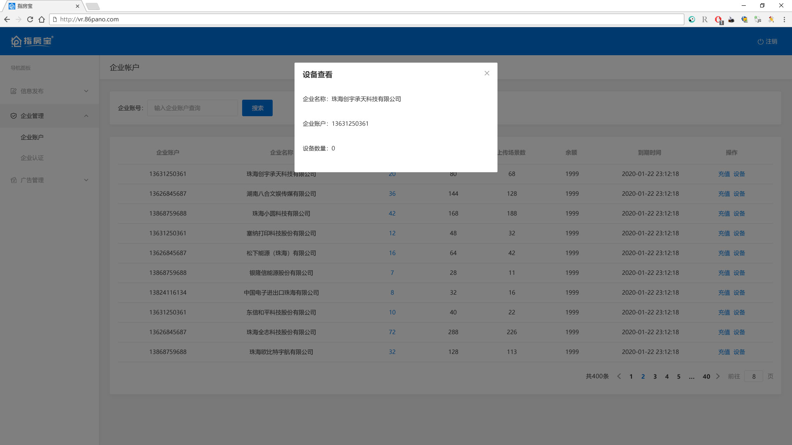Click the 搜索 button
Screen dimensions: 792x445
click(x=257, y=108)
